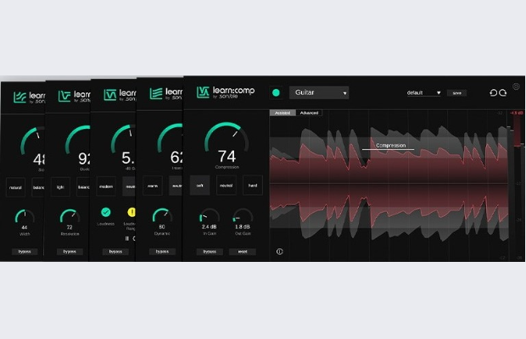The height and width of the screenshot is (339, 526).
Task: Click the red gain reduction meter
Action: (518, 131)
